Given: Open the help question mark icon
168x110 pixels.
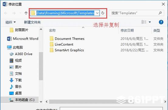Looking at the screenshot, I should [x=161, y=22].
